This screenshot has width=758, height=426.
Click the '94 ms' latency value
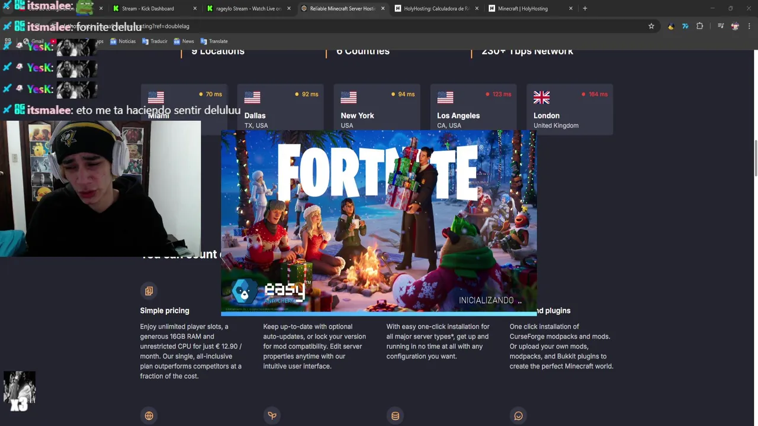(x=407, y=94)
